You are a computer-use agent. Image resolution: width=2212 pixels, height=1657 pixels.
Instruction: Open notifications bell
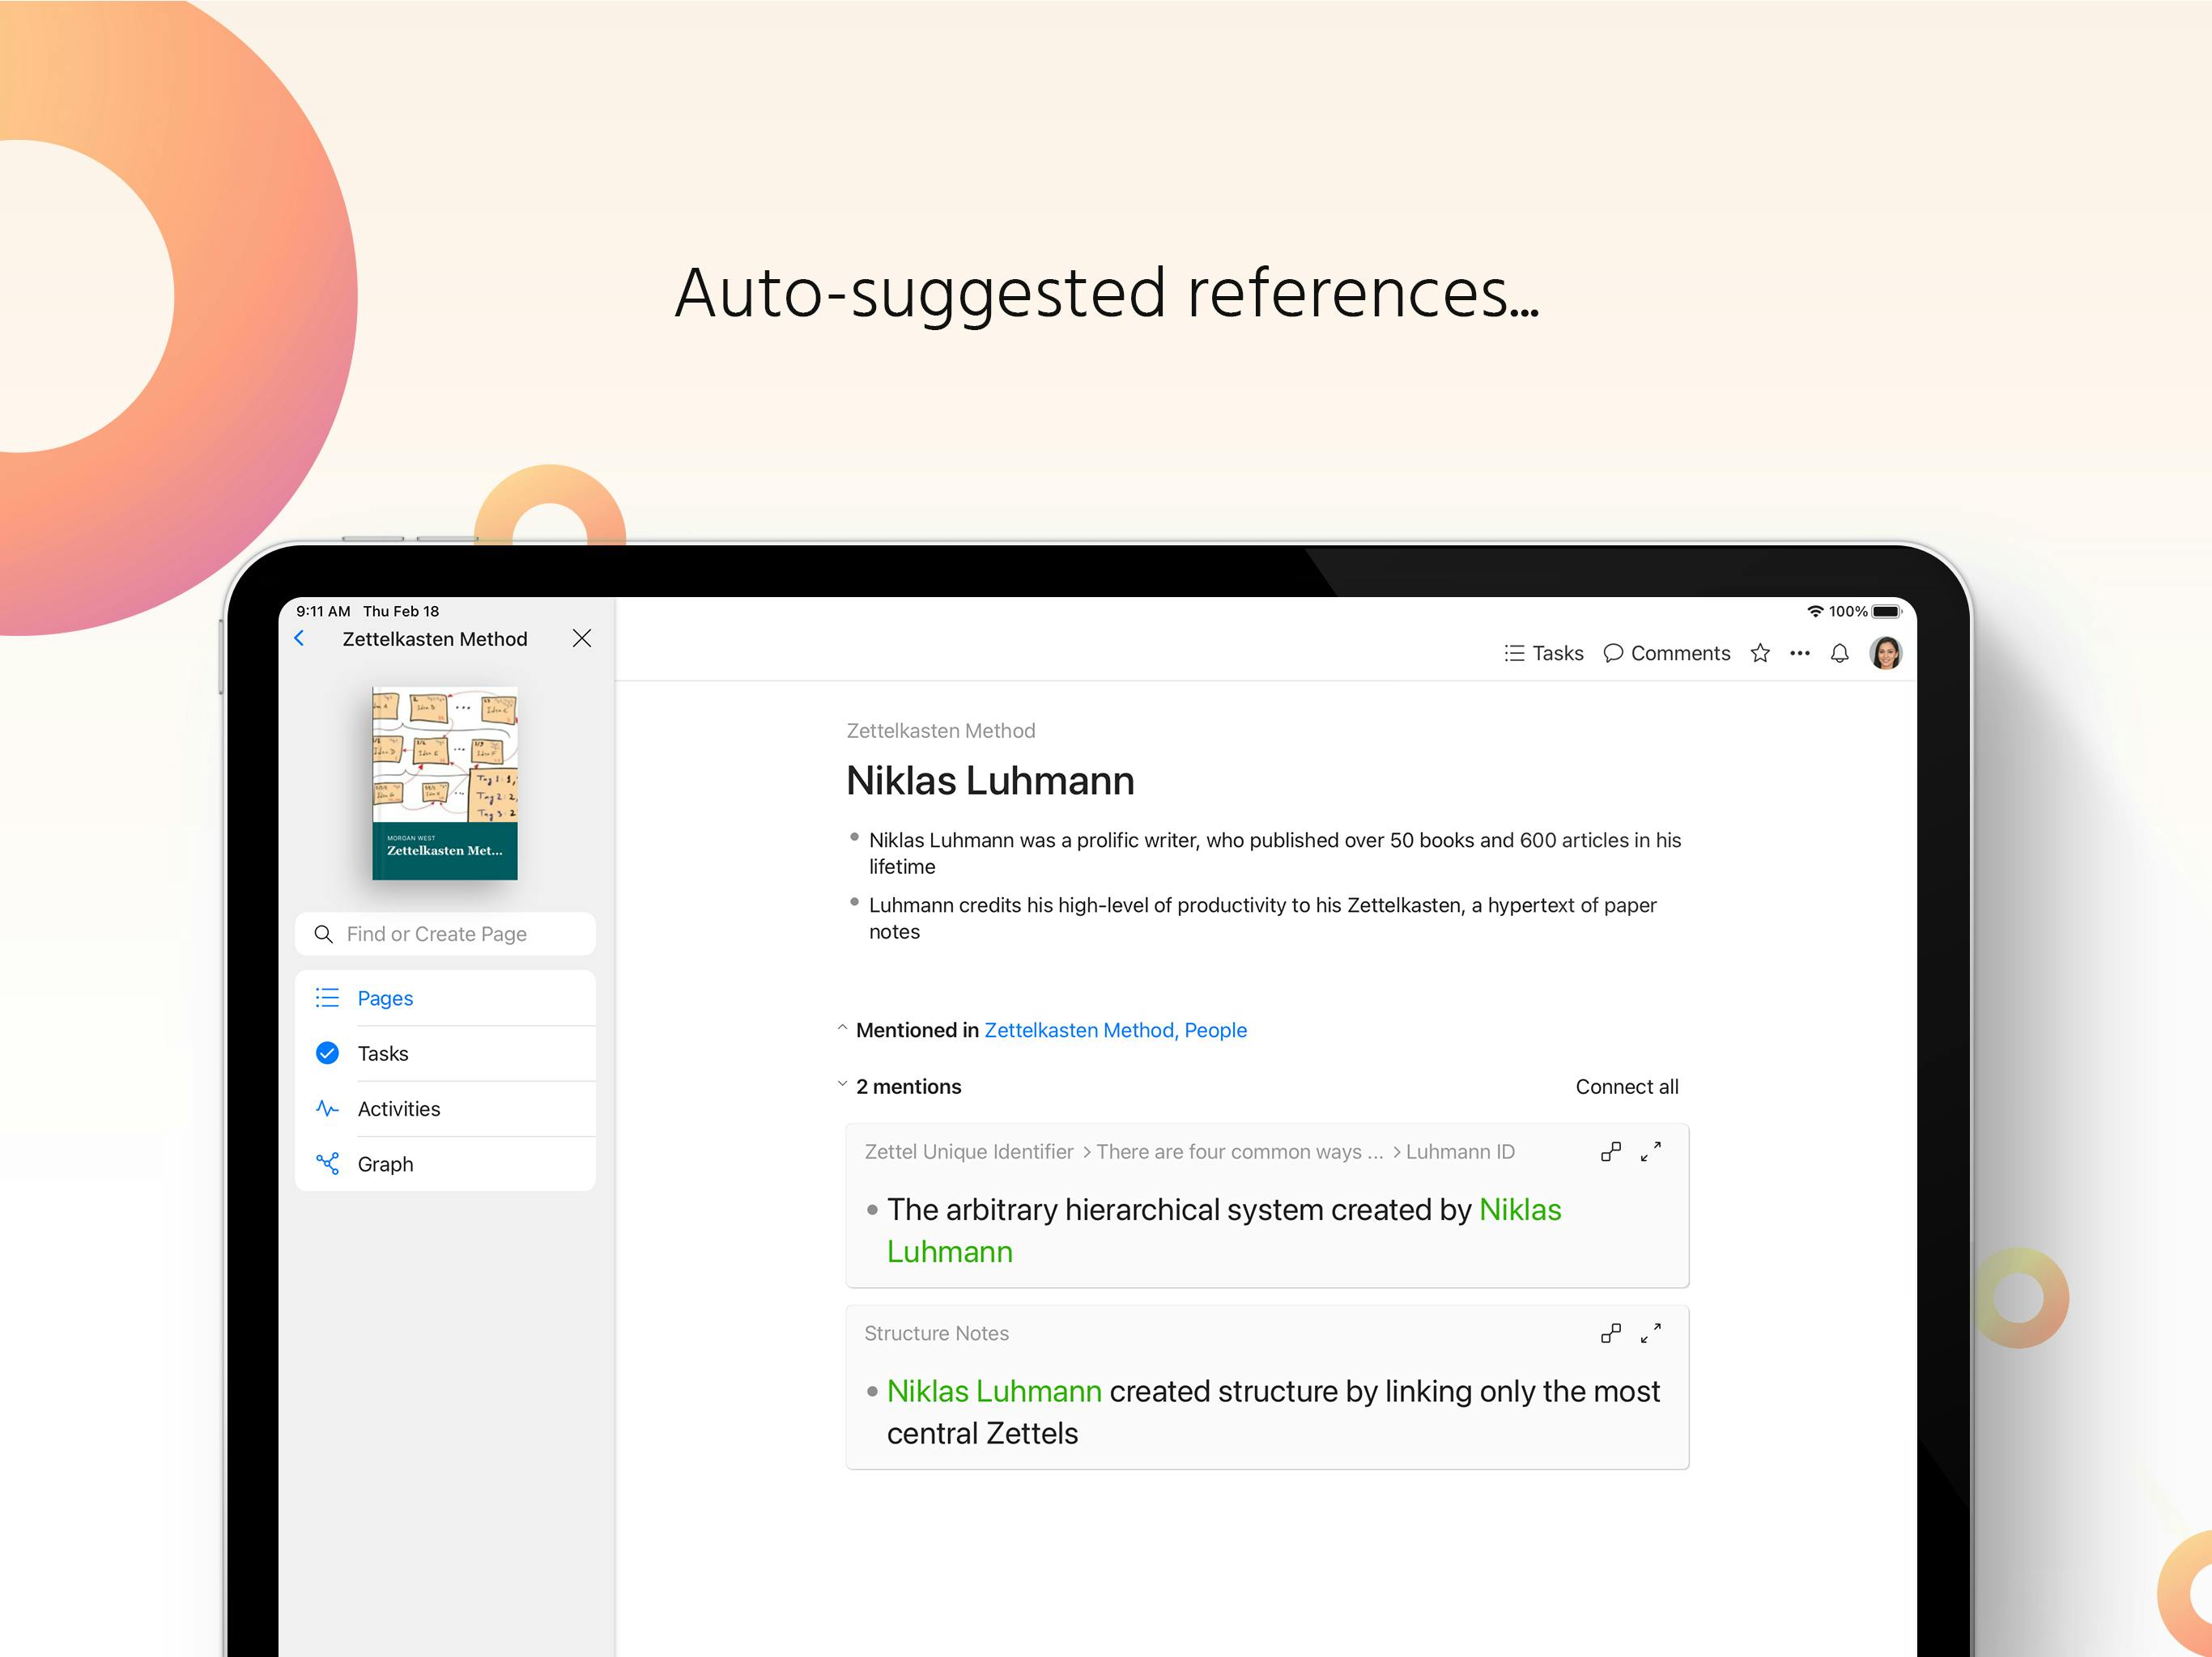tap(1839, 654)
